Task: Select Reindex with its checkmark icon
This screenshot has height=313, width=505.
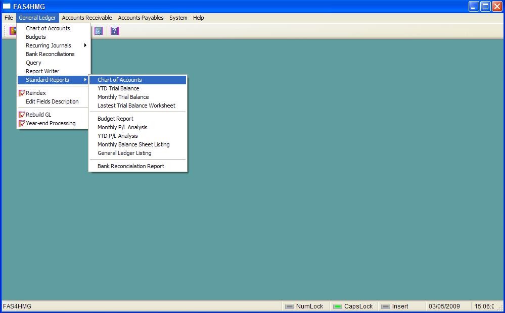Action: [22, 93]
